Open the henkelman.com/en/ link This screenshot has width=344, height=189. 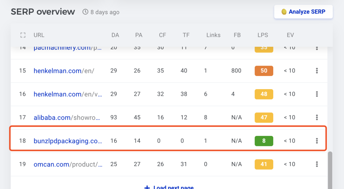click(64, 71)
